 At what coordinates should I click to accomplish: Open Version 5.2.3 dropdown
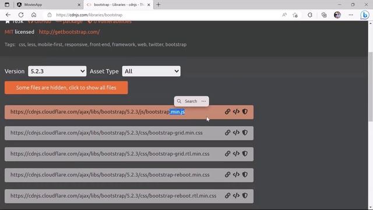pyautogui.click(x=57, y=71)
